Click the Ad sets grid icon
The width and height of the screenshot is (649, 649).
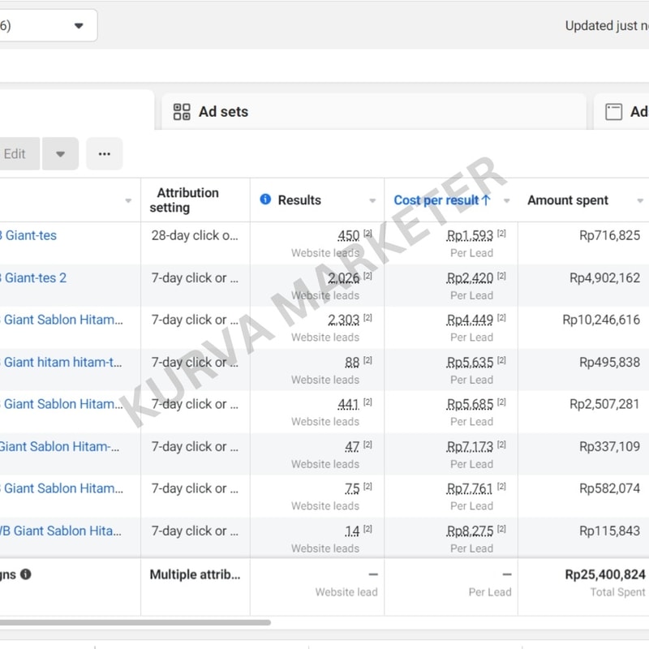pos(182,112)
